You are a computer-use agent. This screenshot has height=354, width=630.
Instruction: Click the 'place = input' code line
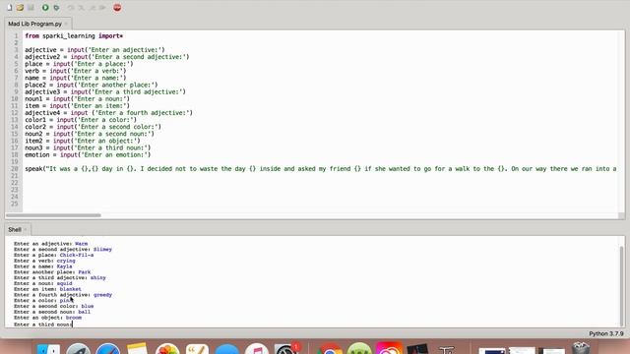click(x=79, y=64)
